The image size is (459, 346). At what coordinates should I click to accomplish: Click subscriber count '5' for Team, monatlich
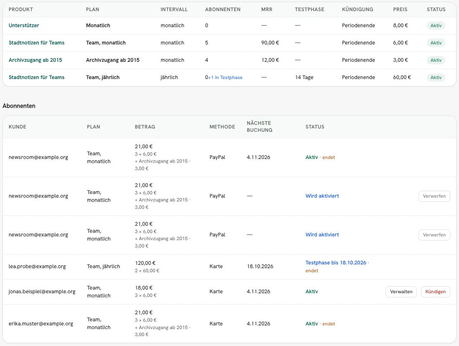(x=207, y=43)
